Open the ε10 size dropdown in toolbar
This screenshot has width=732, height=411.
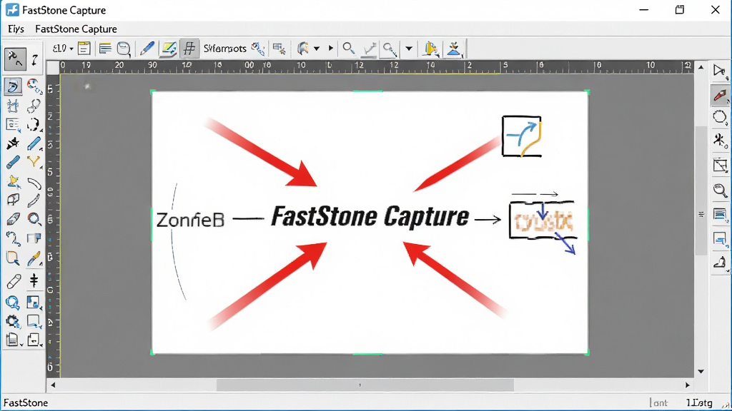(63, 48)
